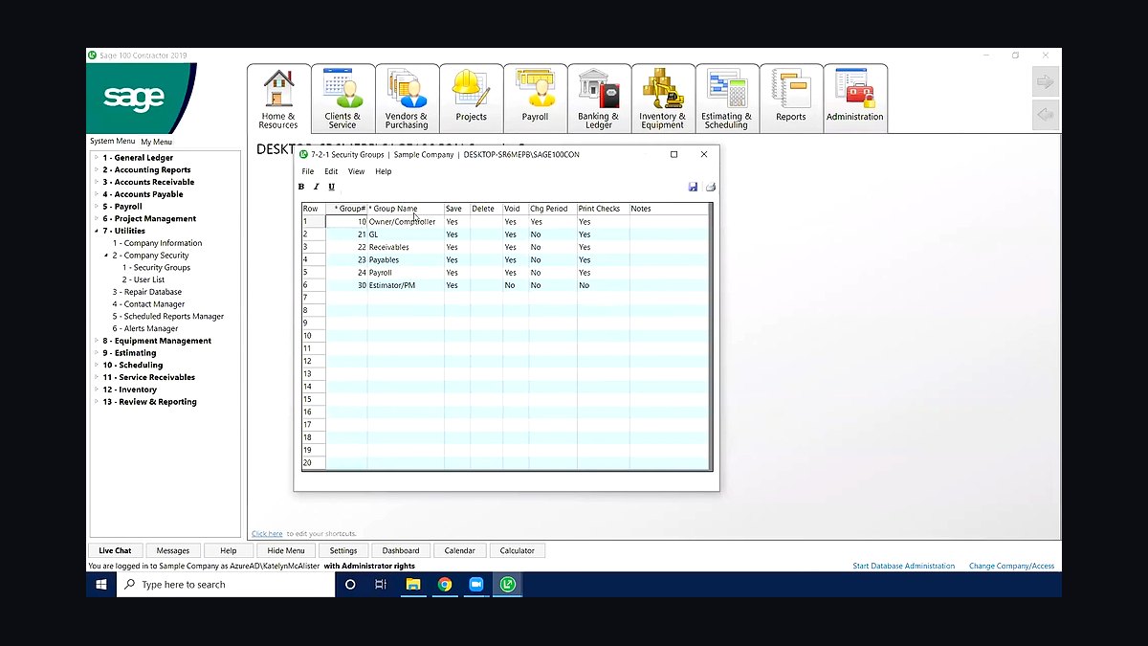
Task: Open the View menu in Security Groups
Action: click(x=356, y=171)
